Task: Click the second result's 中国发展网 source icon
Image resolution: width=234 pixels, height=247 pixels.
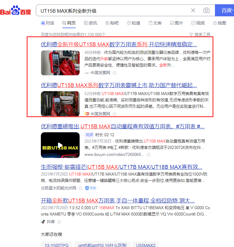Action: [x=87, y=114]
